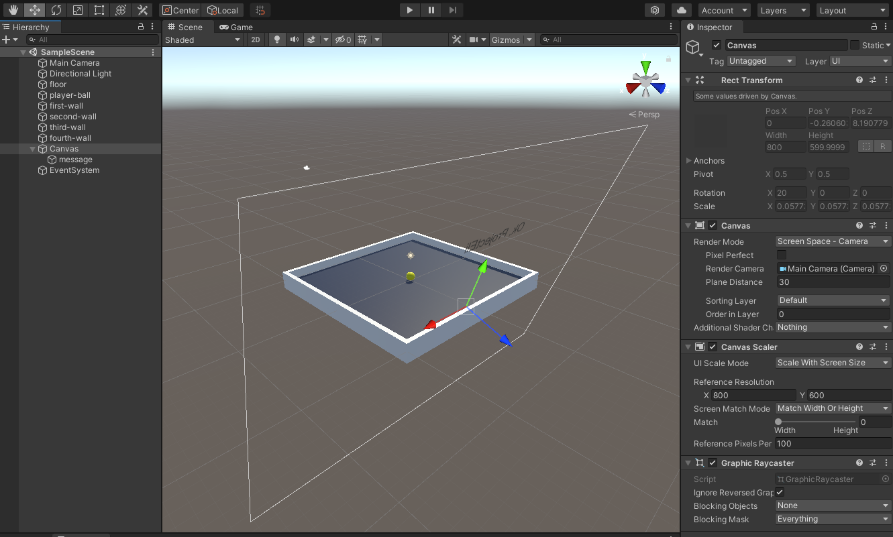This screenshot has height=537, width=893.
Task: Switch to the Game tab
Action: click(x=237, y=27)
